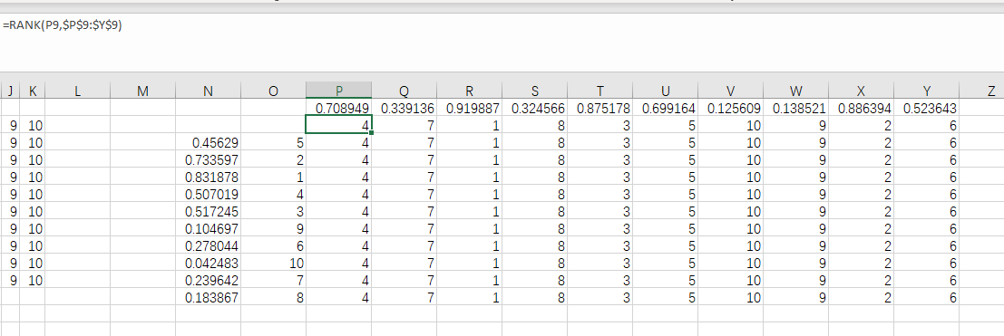This screenshot has width=1004, height=336.
Task: Select column L header
Action: point(77,91)
